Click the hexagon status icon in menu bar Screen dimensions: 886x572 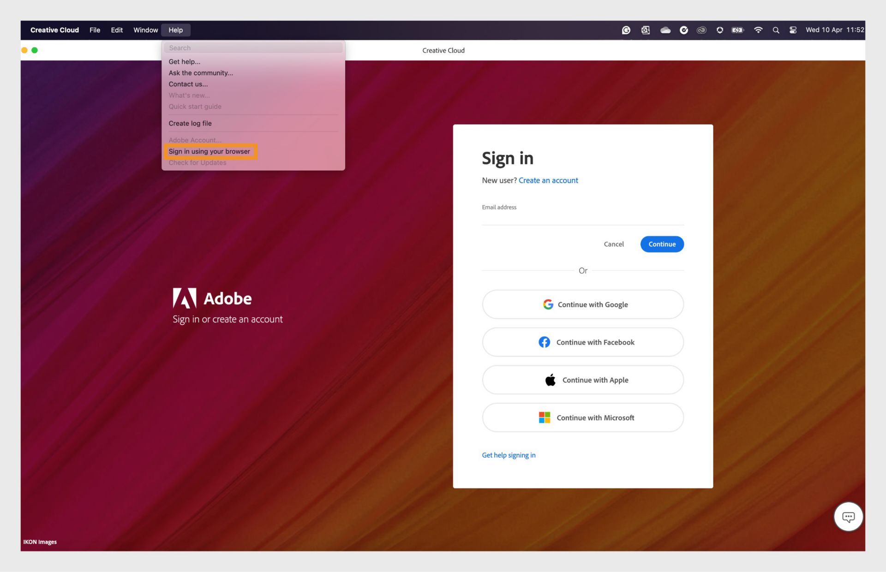pos(719,30)
